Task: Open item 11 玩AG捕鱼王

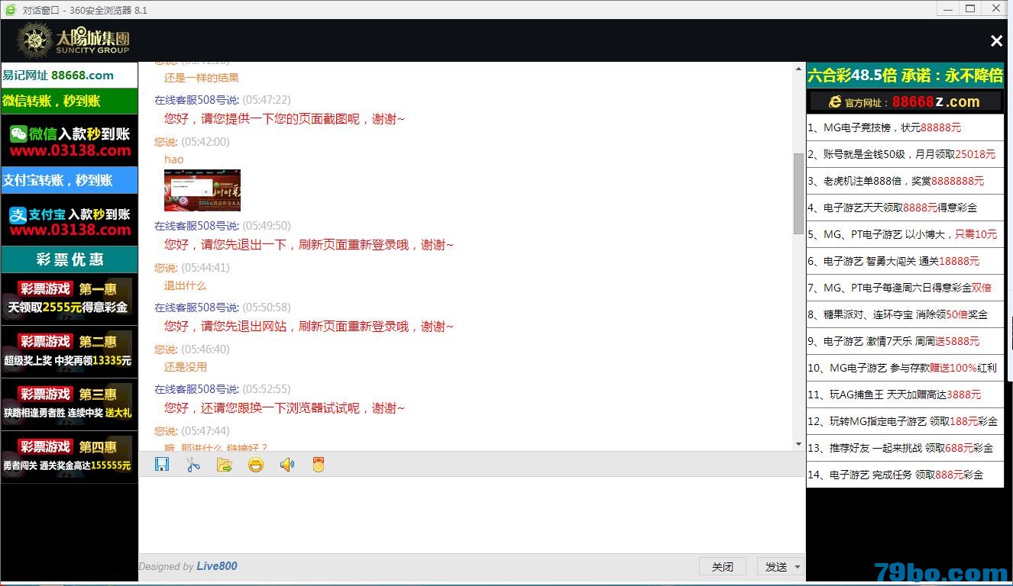Action: click(905, 394)
